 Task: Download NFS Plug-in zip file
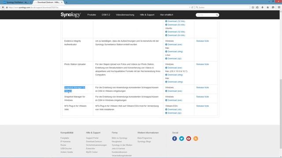point(173,113)
